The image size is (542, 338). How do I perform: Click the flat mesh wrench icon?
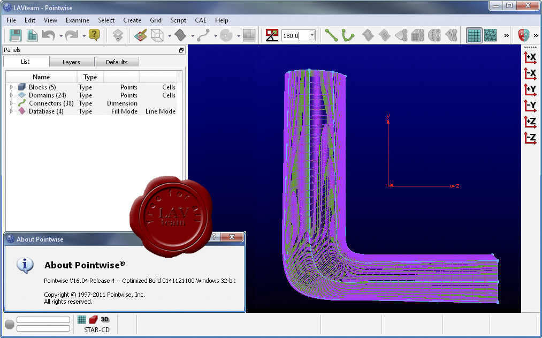[x=401, y=35]
